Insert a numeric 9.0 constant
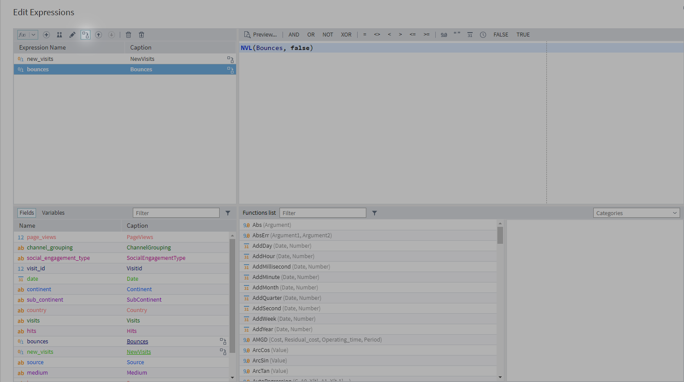The width and height of the screenshot is (684, 382). click(444, 35)
